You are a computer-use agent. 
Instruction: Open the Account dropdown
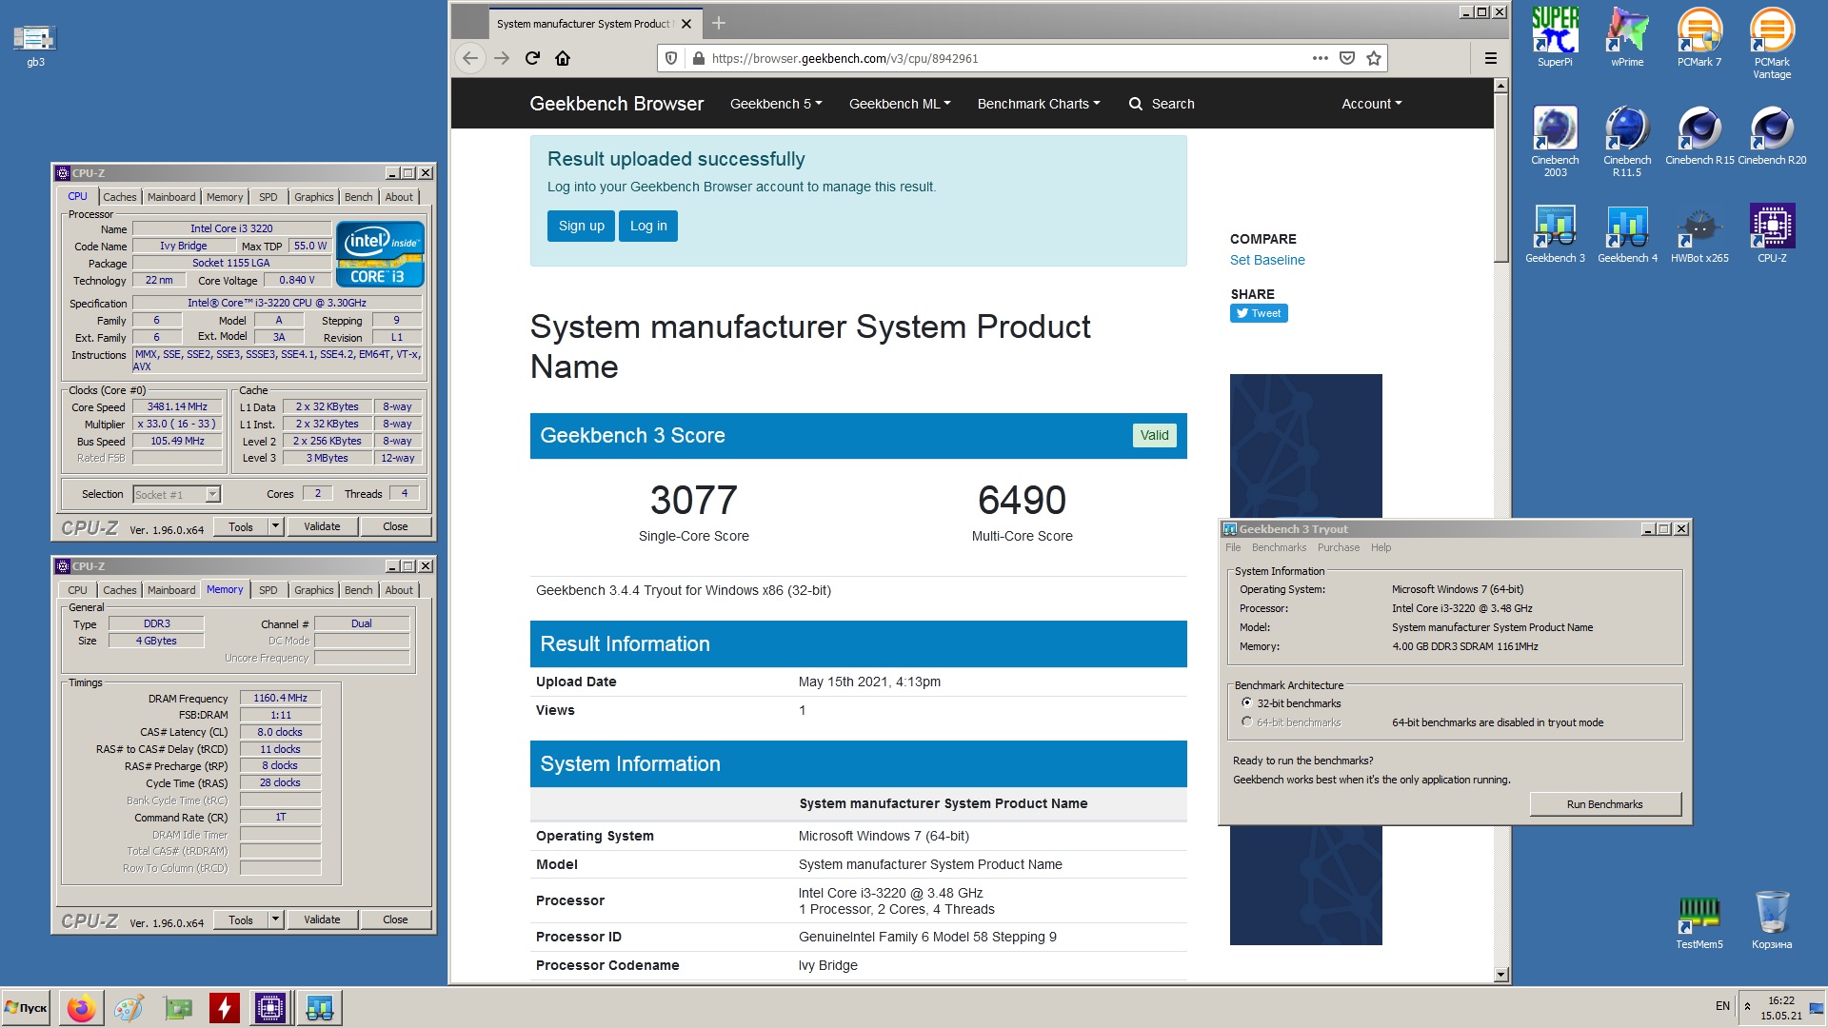[x=1372, y=104]
